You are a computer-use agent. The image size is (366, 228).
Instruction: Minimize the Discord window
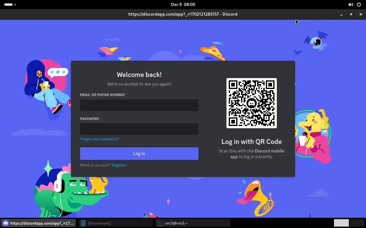tap(341, 14)
